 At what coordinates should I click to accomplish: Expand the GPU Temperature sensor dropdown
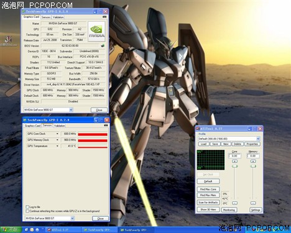pos(57,146)
